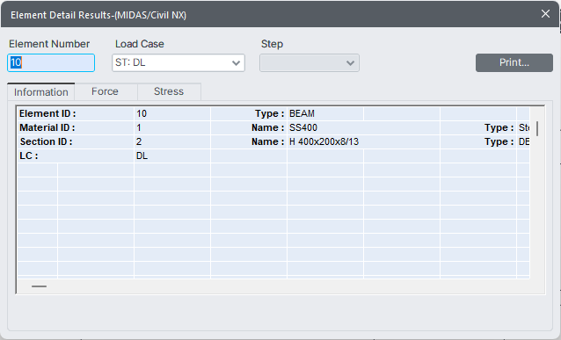Select the 'BEAM' type cell
This screenshot has height=340, width=561.
pos(325,113)
